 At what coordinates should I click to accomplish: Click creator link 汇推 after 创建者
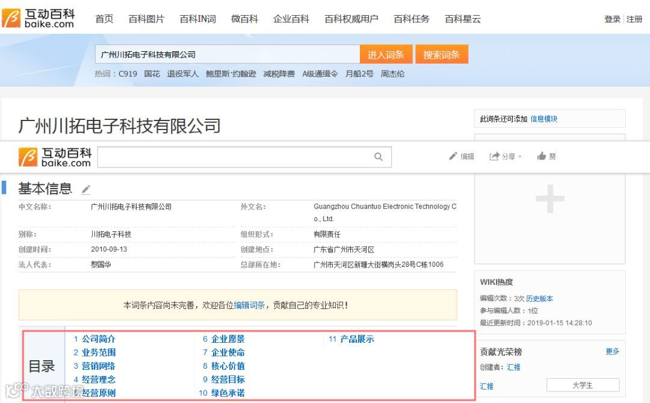coord(513,367)
